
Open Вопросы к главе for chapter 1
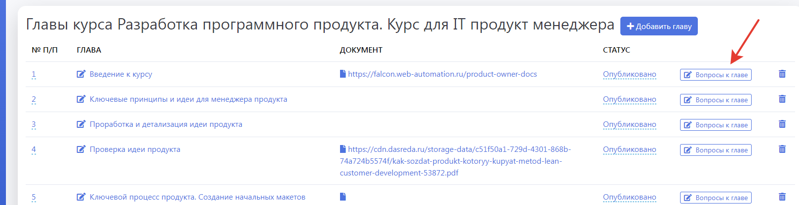(716, 75)
